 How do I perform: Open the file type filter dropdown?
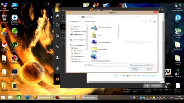[143, 65]
